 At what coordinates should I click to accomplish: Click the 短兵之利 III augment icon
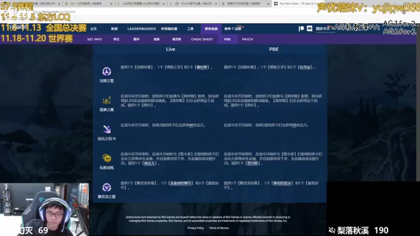tap(107, 129)
